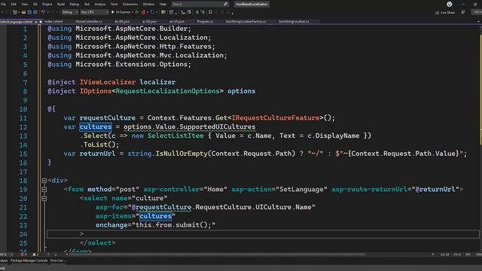Click the highlighted 'cultures' variable on line 12
Viewport: 482px width, 271px height.
pyautogui.click(x=96, y=127)
